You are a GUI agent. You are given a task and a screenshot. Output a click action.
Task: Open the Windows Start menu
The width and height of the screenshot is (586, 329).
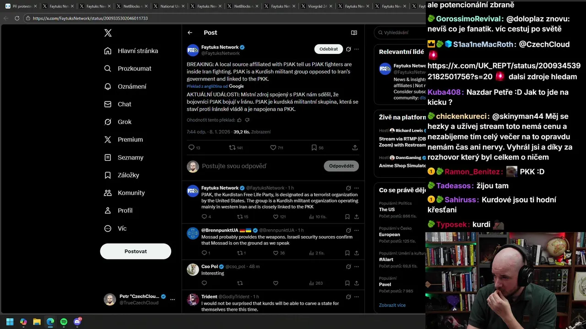10,322
